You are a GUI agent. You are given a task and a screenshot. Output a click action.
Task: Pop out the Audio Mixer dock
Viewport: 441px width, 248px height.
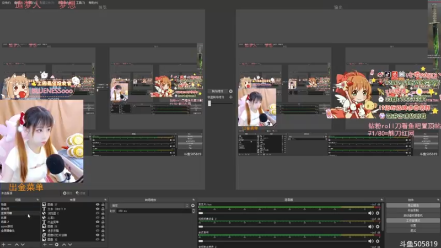tap(381, 200)
